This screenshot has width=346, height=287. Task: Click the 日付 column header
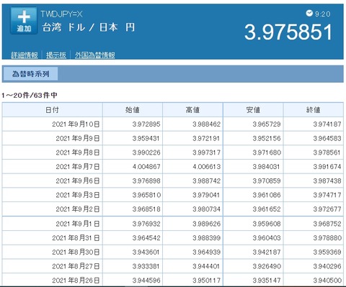pyautogui.click(x=52, y=110)
